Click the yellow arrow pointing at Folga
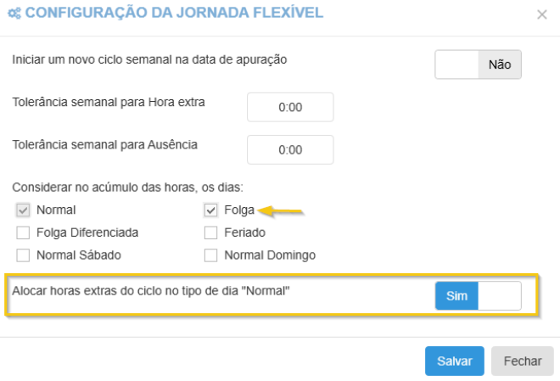The width and height of the screenshot is (560, 381). point(281,210)
